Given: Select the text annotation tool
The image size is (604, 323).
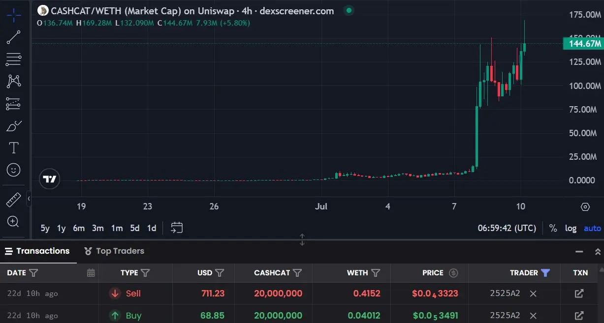Looking at the screenshot, I should click(14, 147).
